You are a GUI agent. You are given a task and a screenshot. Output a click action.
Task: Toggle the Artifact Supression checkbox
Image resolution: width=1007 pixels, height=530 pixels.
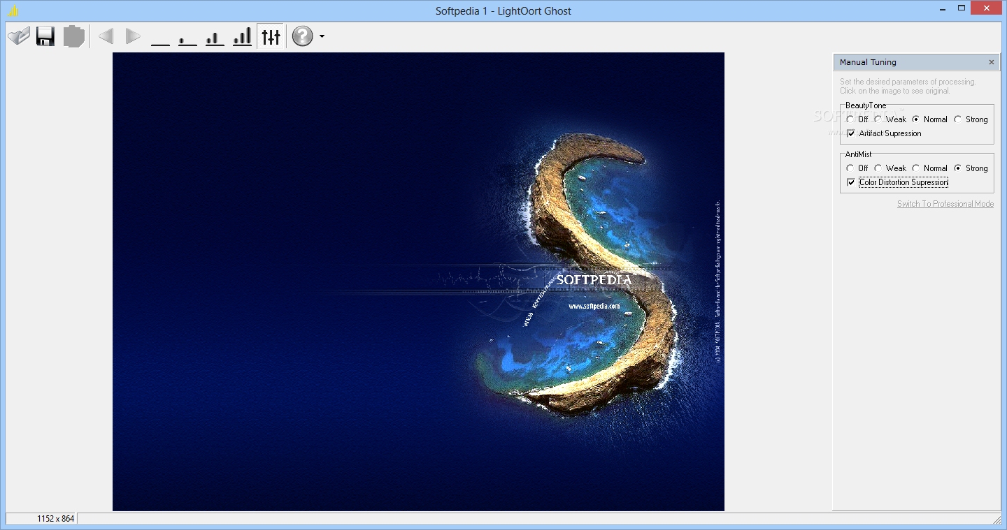[884, 133]
